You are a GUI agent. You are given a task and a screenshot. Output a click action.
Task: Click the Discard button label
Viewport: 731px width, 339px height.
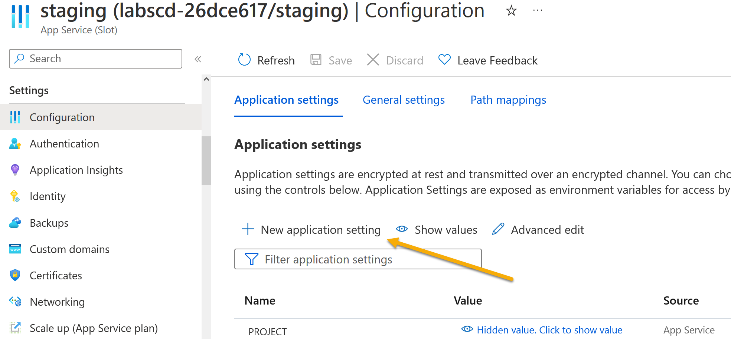click(404, 60)
